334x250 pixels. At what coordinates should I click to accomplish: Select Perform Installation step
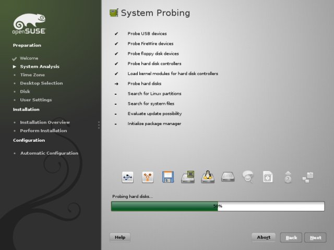(x=43, y=131)
